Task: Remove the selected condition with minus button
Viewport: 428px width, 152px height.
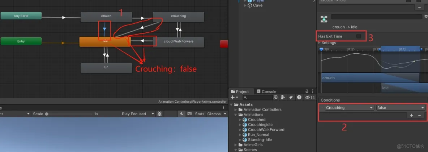Action: (x=420, y=115)
